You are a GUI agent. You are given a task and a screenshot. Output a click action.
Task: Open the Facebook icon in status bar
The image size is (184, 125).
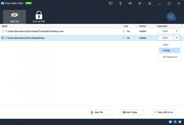175,122
